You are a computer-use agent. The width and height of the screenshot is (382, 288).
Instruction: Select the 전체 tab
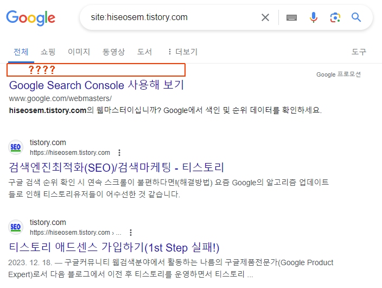pyautogui.click(x=21, y=52)
